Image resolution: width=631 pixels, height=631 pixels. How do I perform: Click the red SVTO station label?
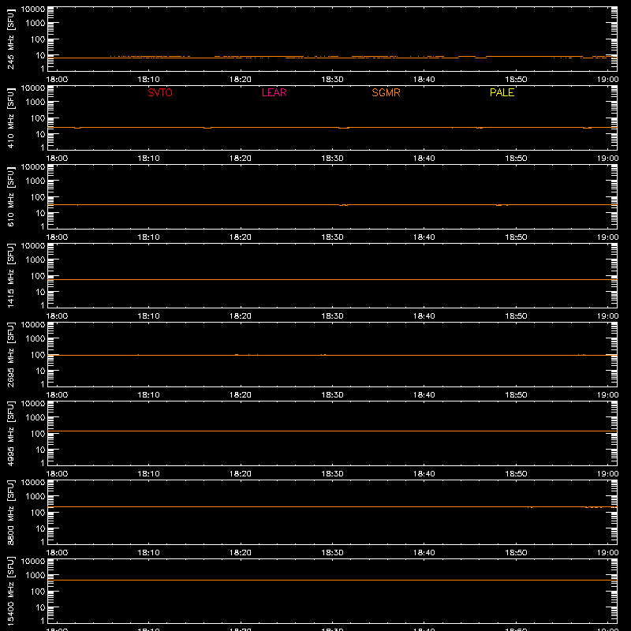[160, 92]
